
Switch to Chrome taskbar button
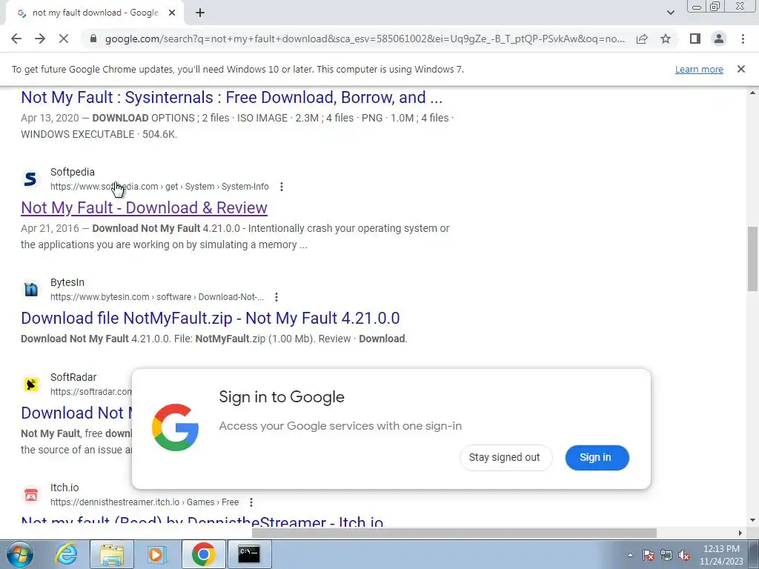tap(203, 554)
